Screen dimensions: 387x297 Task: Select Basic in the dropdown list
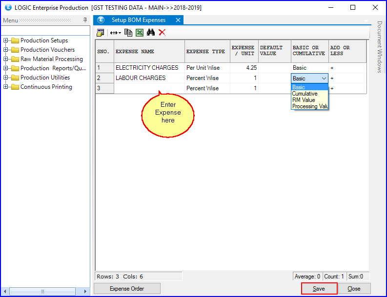point(310,87)
